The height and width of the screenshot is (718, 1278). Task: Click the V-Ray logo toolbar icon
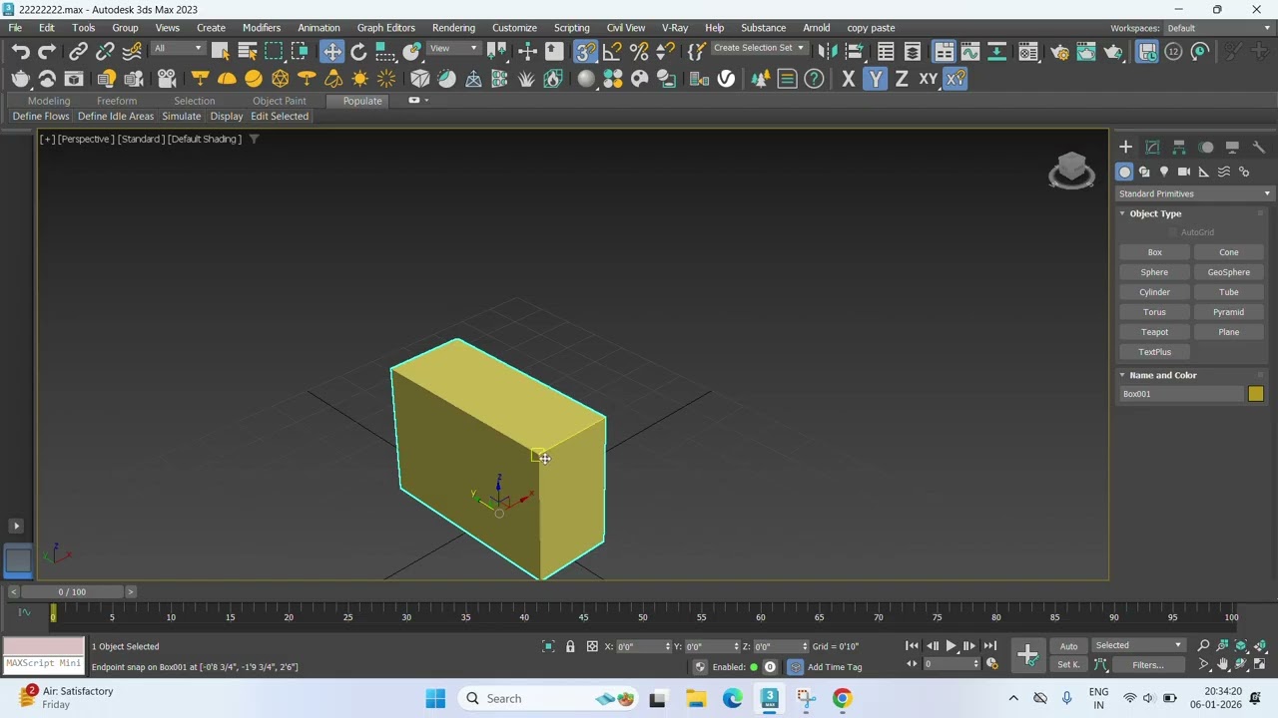[x=726, y=79]
